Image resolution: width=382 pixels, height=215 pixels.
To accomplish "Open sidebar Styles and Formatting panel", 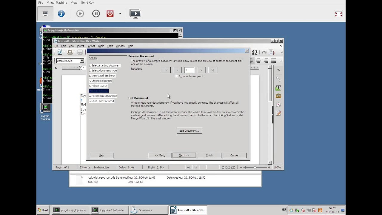I will click(278, 88).
